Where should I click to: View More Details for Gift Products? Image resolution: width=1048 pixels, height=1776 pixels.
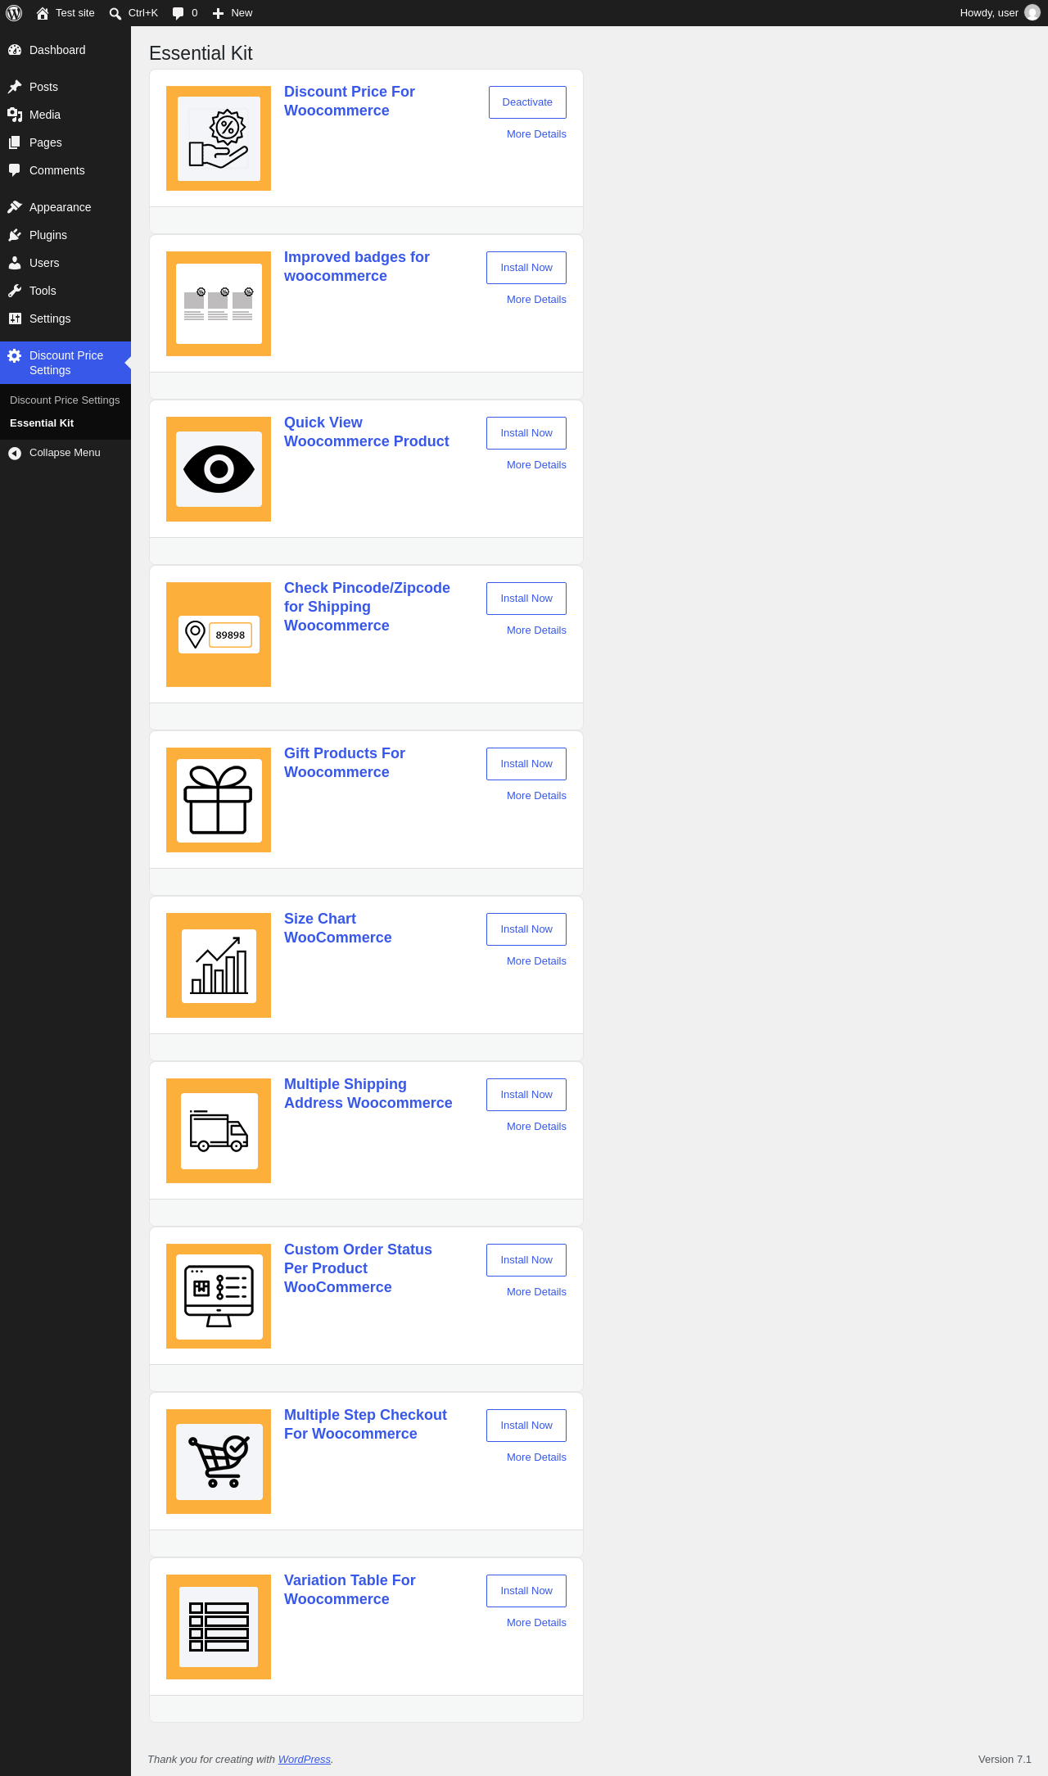[x=536, y=796]
